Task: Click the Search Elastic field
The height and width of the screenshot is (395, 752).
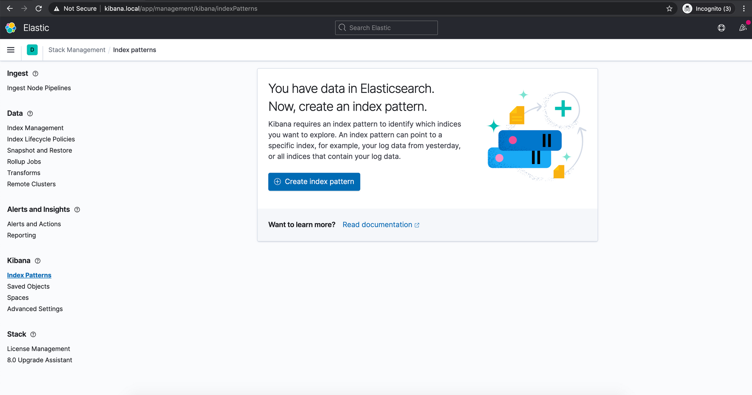Action: pos(386,28)
